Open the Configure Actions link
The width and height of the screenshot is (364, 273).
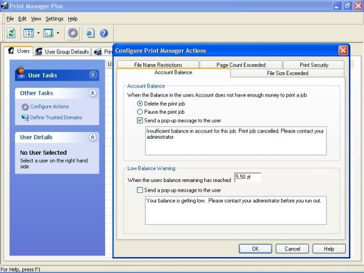click(49, 106)
